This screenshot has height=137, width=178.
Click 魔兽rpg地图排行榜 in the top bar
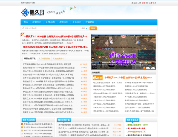tap(28, 3)
